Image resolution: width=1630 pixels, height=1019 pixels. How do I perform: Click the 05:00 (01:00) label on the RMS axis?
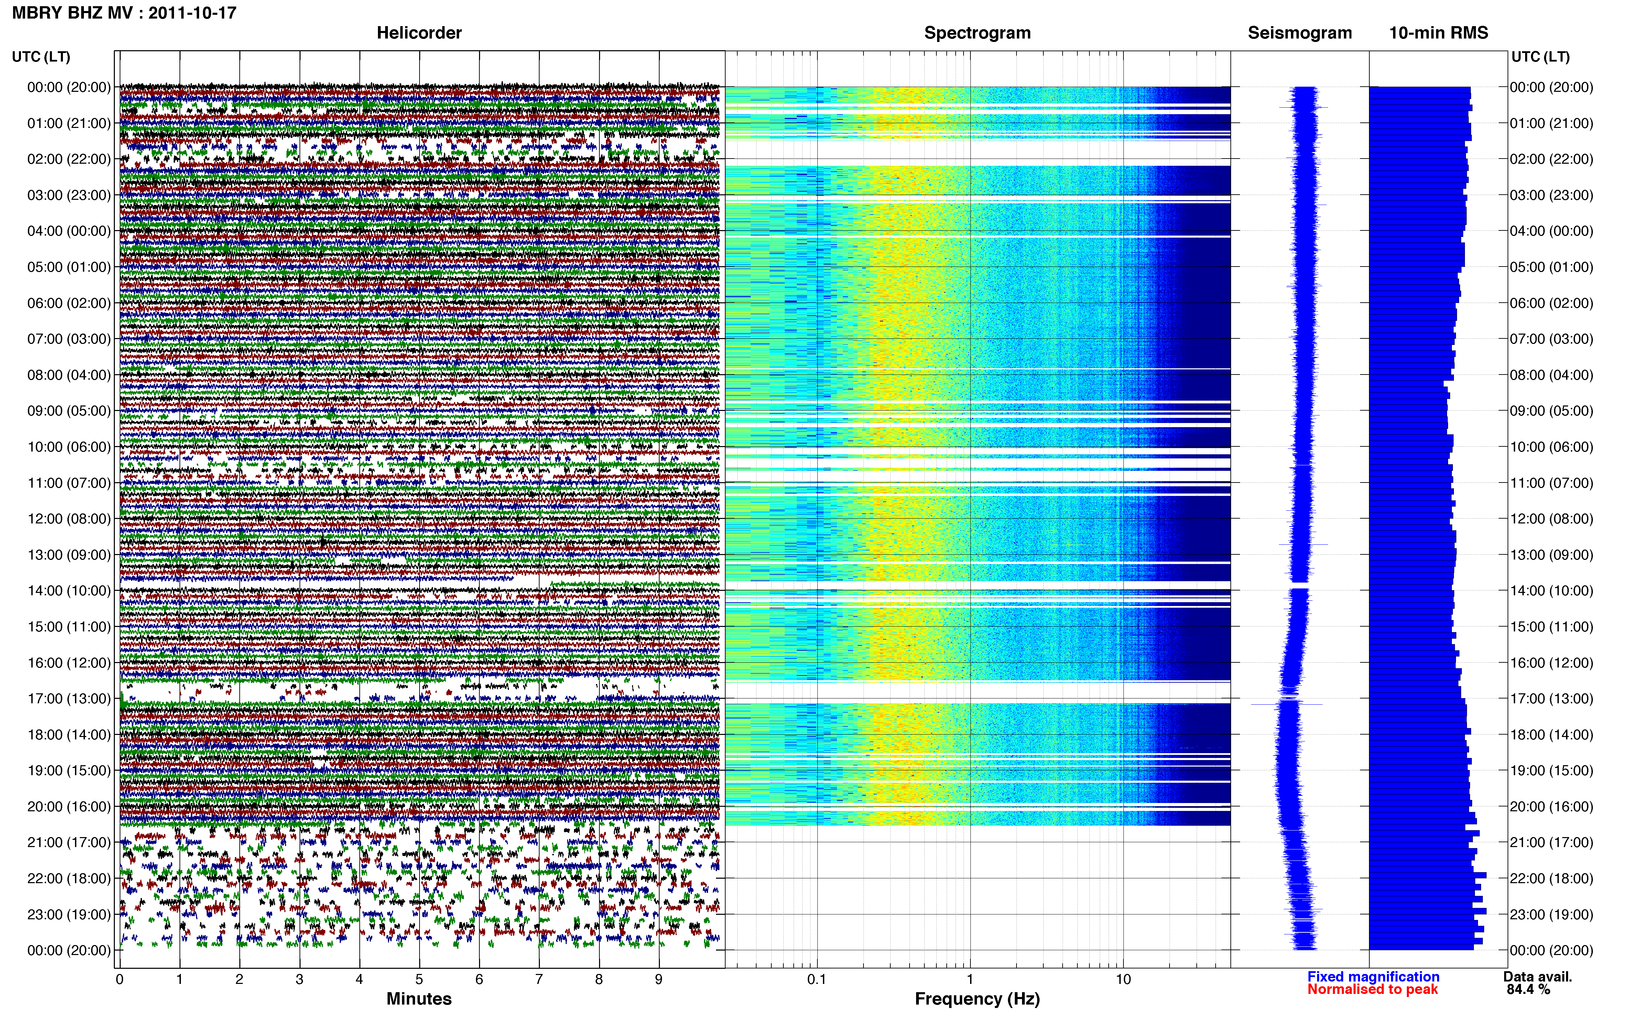click(x=1552, y=267)
